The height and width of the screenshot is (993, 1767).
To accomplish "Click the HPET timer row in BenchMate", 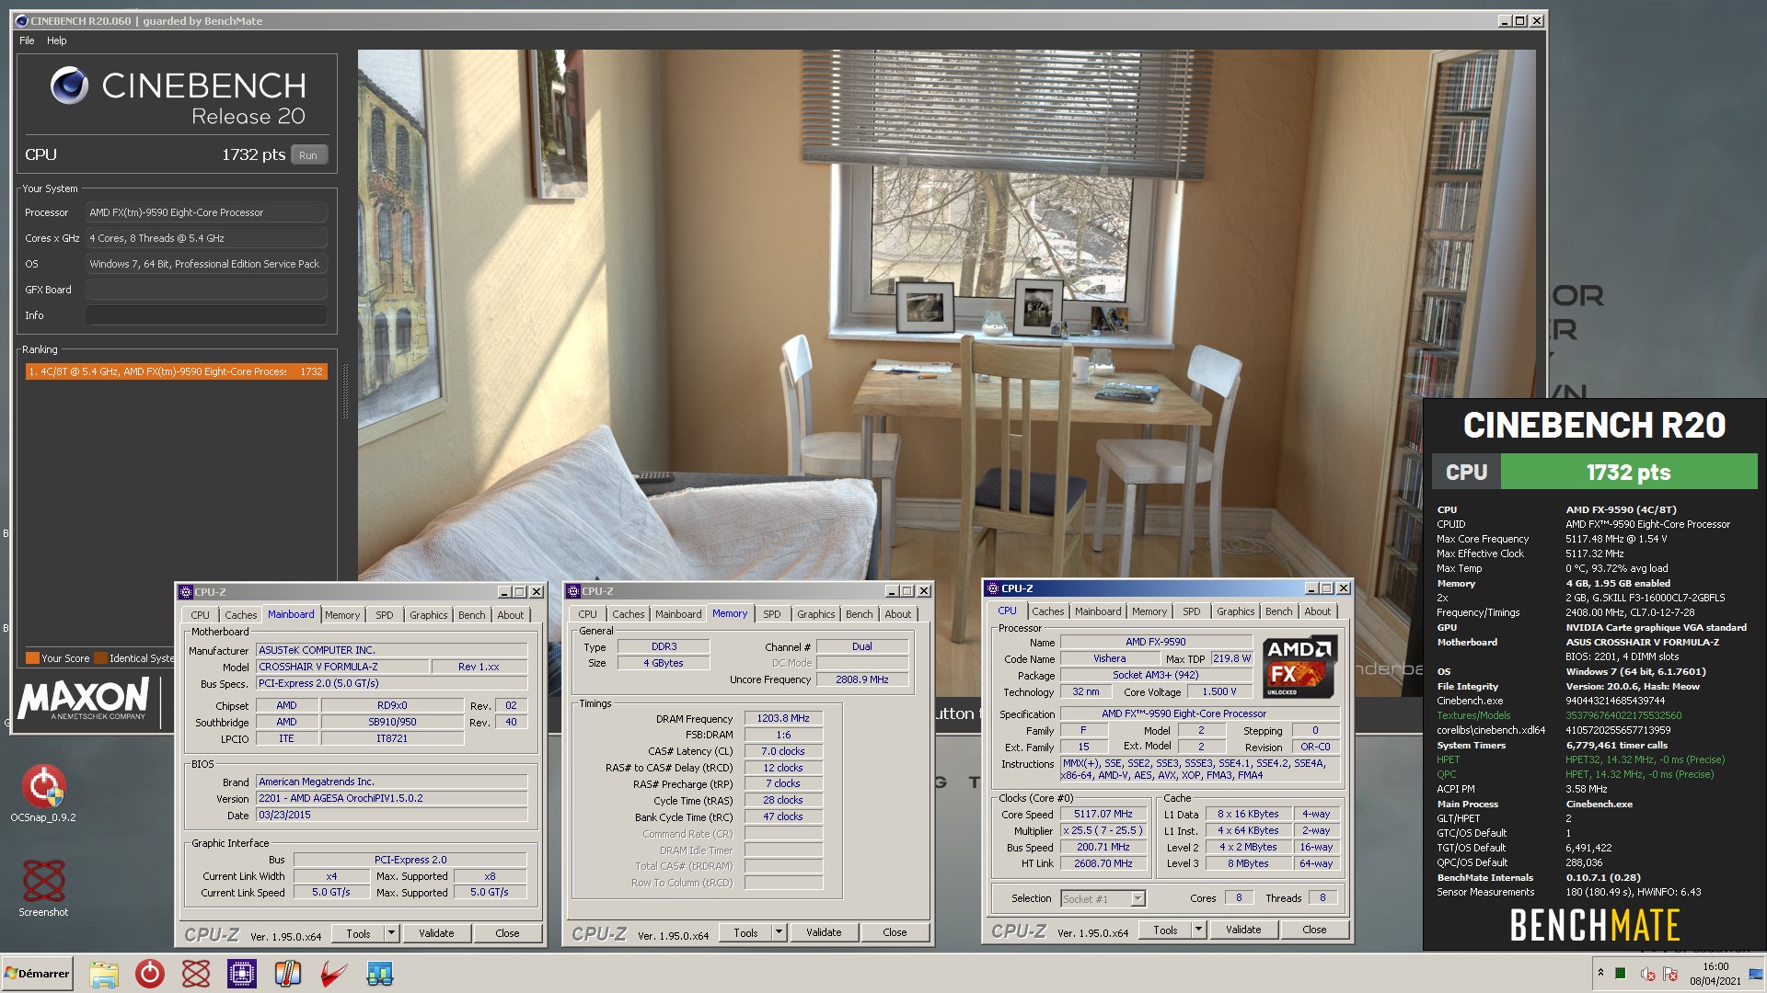I will click(1580, 759).
